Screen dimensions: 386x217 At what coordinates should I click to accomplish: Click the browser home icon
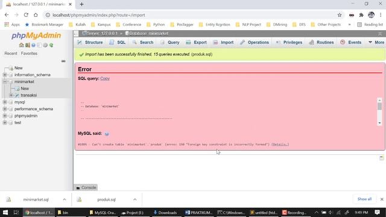click(36, 15)
